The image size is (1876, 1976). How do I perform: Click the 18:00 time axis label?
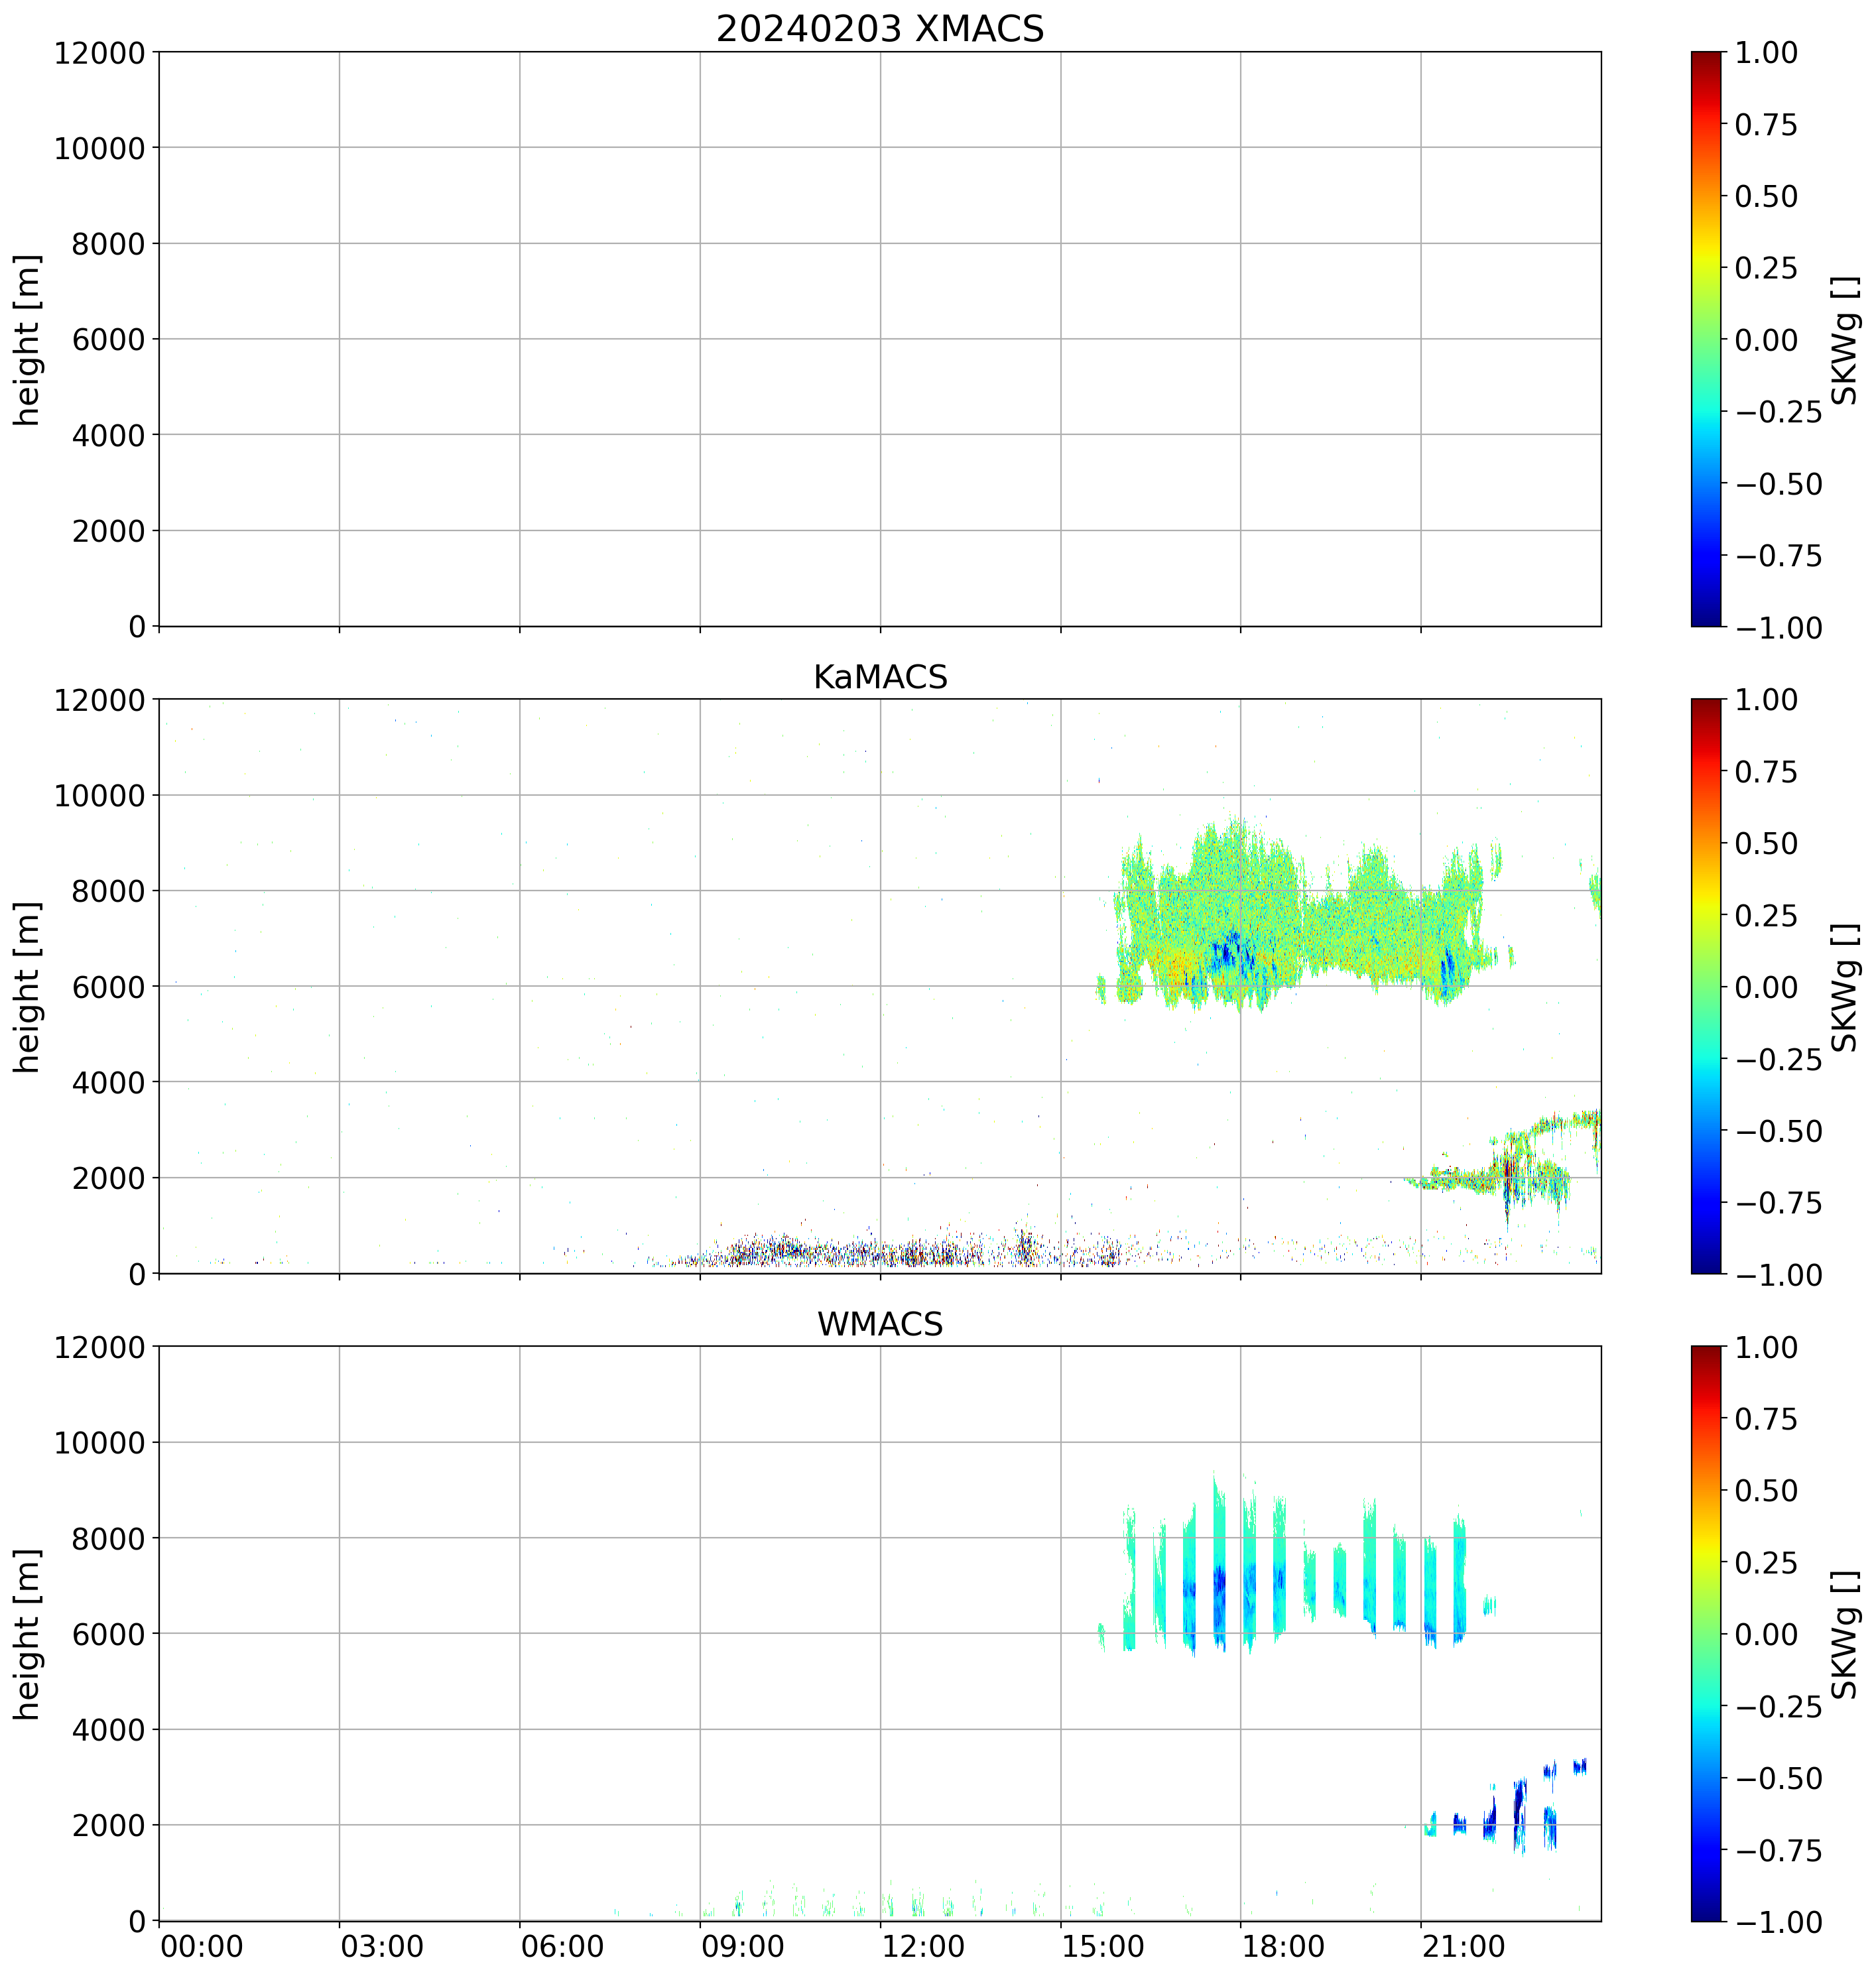point(1283,1946)
